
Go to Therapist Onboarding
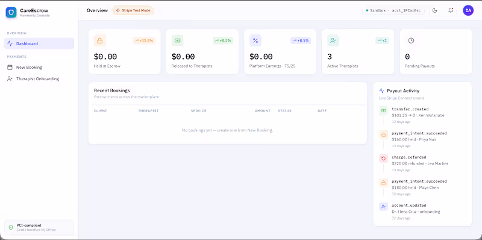(39, 79)
